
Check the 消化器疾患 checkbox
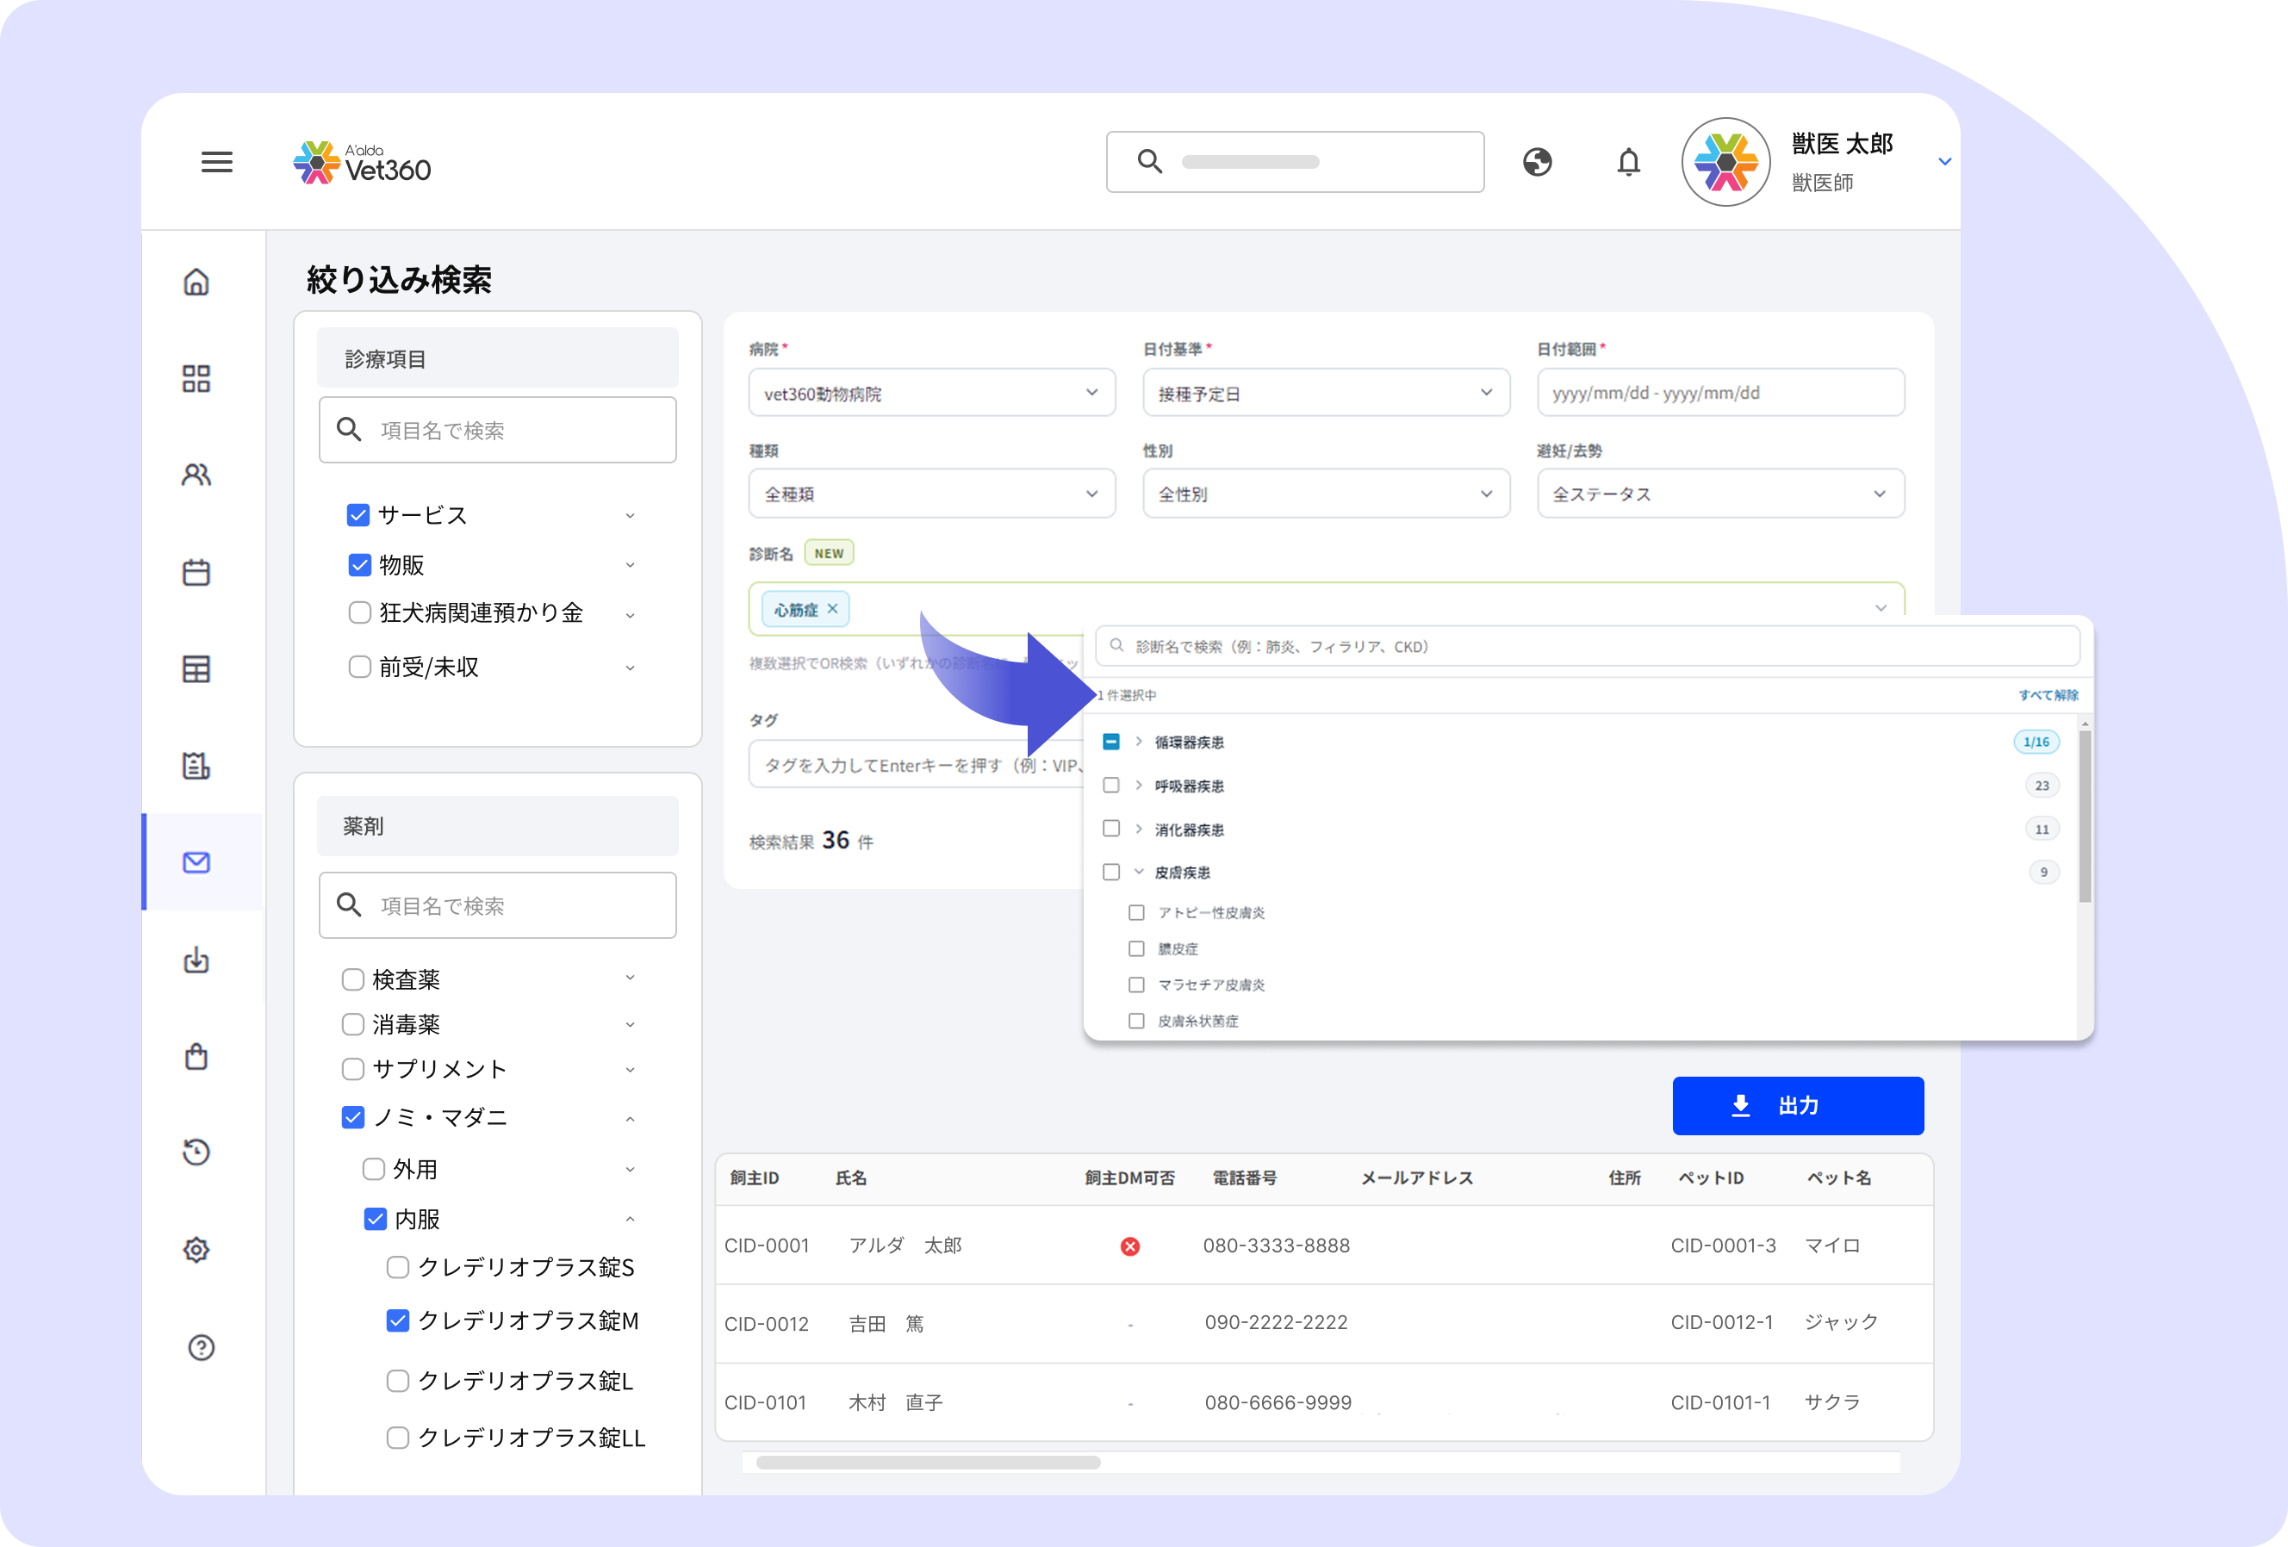[1111, 829]
